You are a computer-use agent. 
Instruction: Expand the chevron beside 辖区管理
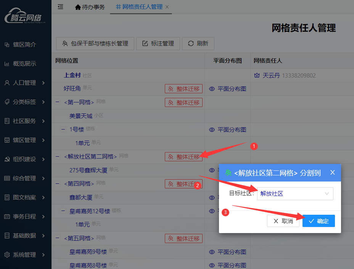point(43,140)
